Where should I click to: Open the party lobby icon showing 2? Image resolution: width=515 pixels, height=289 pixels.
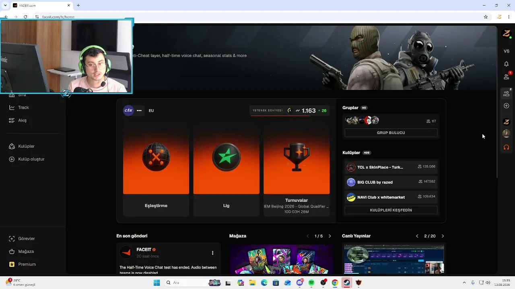pyautogui.click(x=507, y=93)
